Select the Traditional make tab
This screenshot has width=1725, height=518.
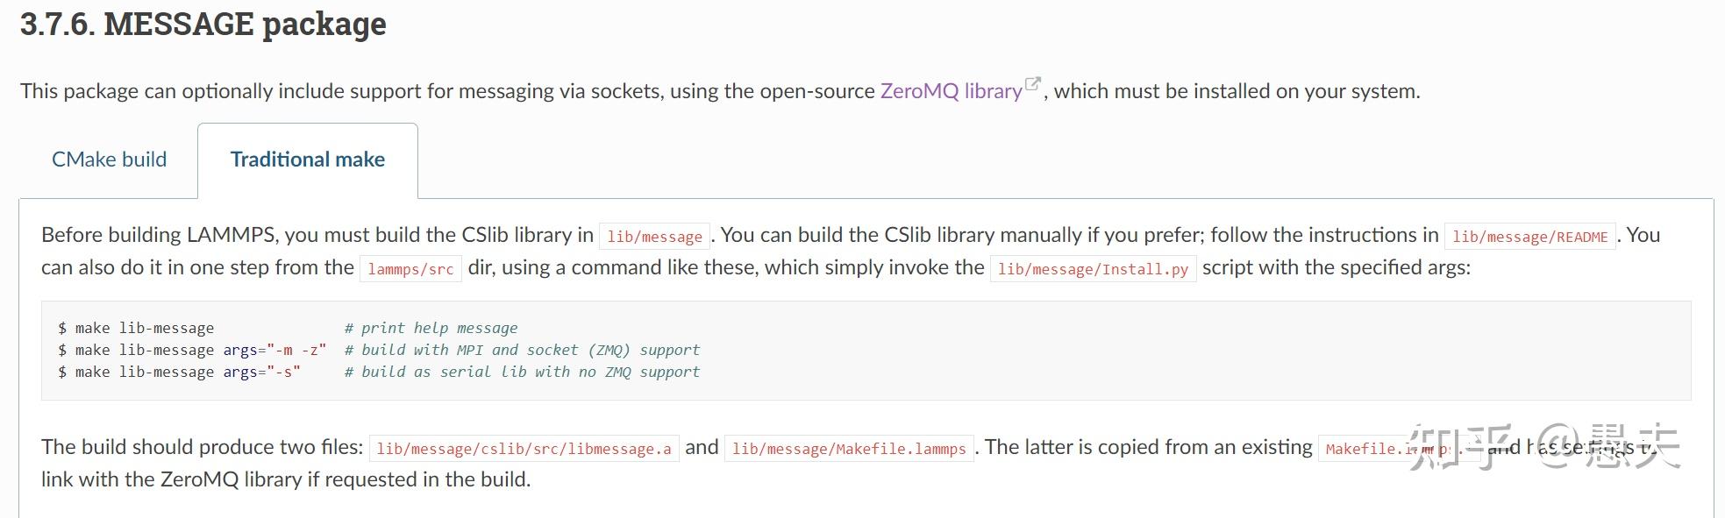click(307, 160)
